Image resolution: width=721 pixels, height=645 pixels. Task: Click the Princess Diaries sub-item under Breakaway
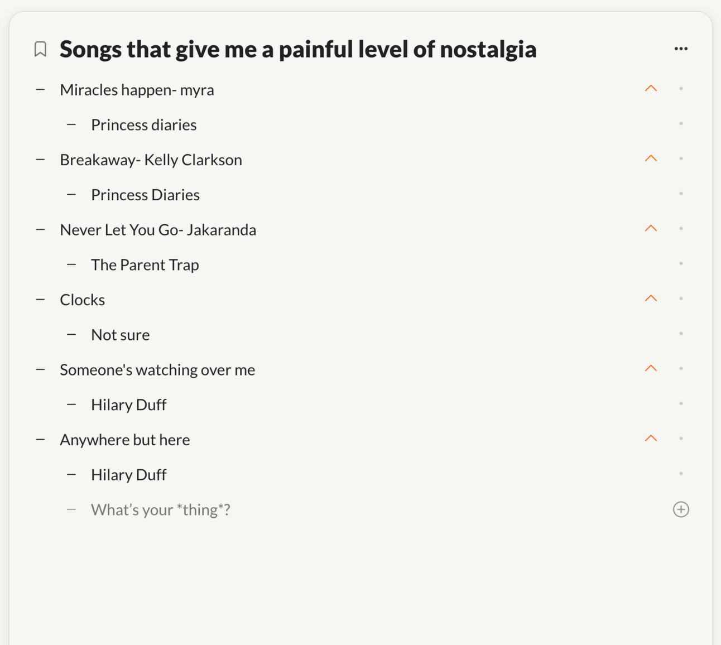pos(145,195)
